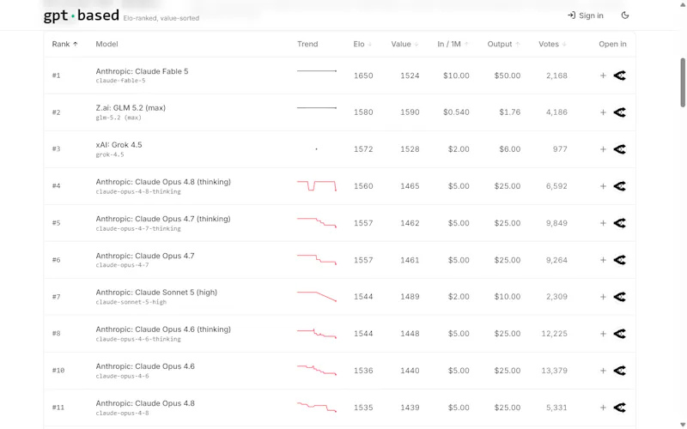
Task: Select Anthropic: Claude Opus 4.7 (thinking) model name
Action: point(163,219)
